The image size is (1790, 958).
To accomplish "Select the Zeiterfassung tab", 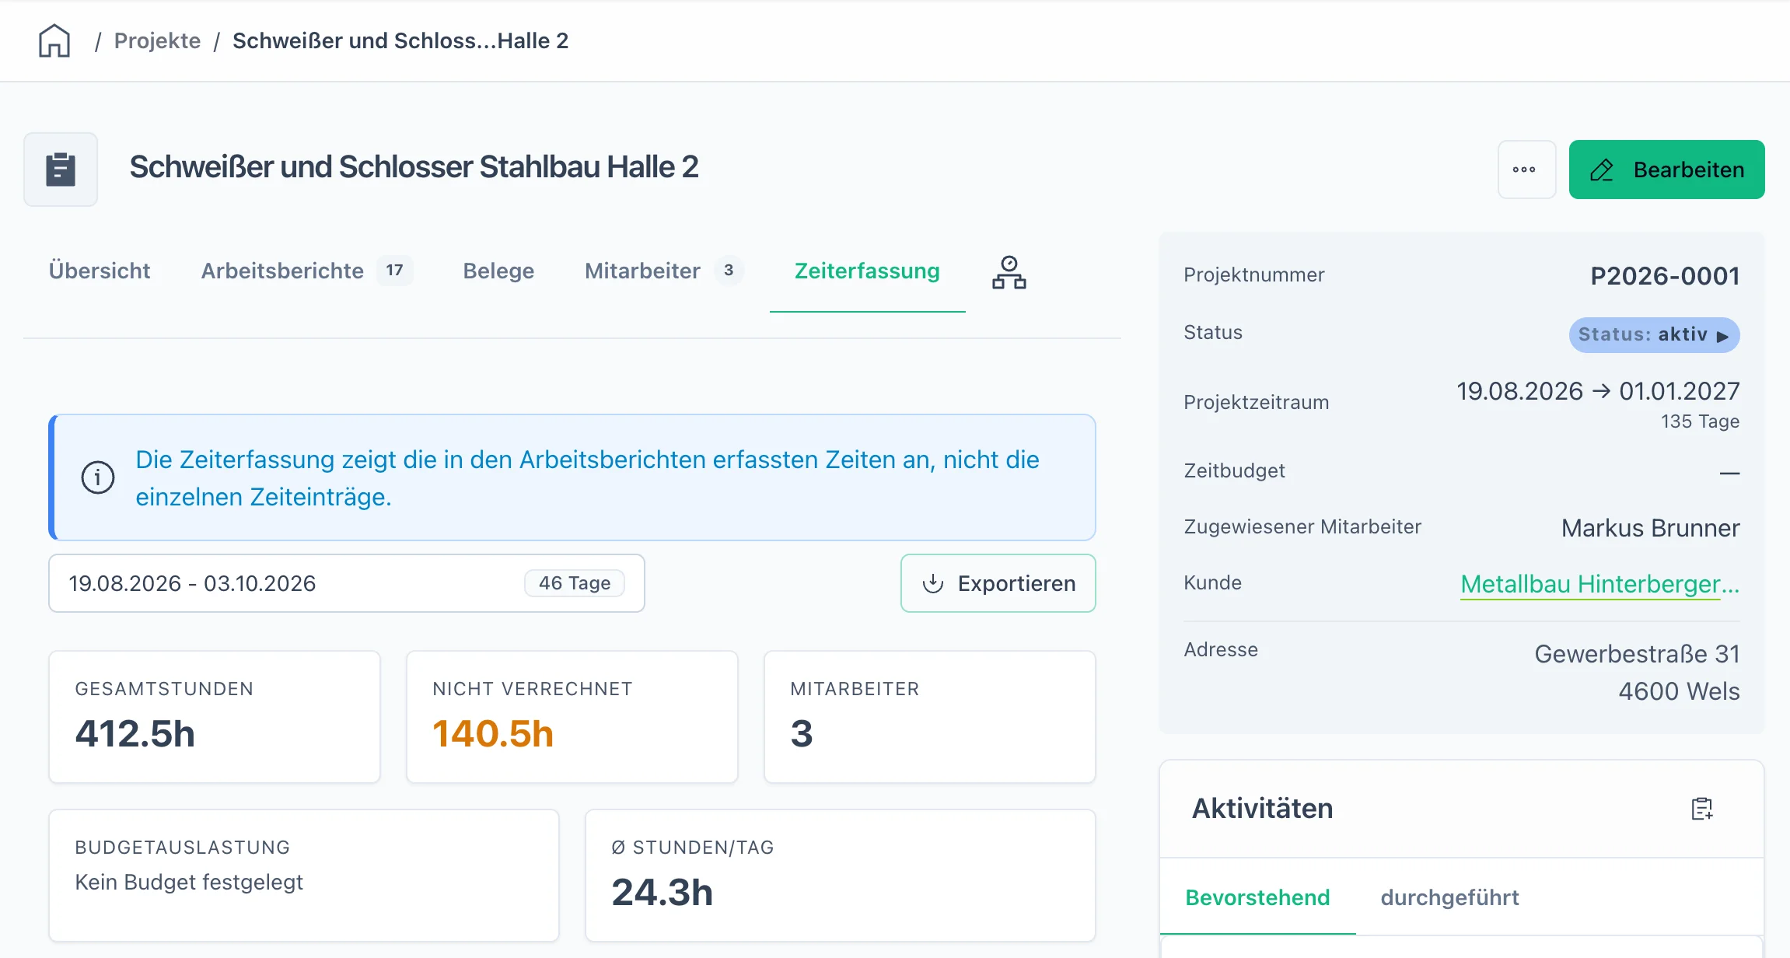I will 867,271.
